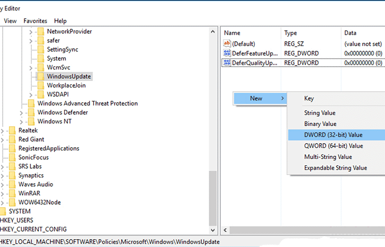Viewport: 385px width, 247px height.
Task: Click the DeferFeatureUpdates DWORD value icon
Action: point(227,53)
